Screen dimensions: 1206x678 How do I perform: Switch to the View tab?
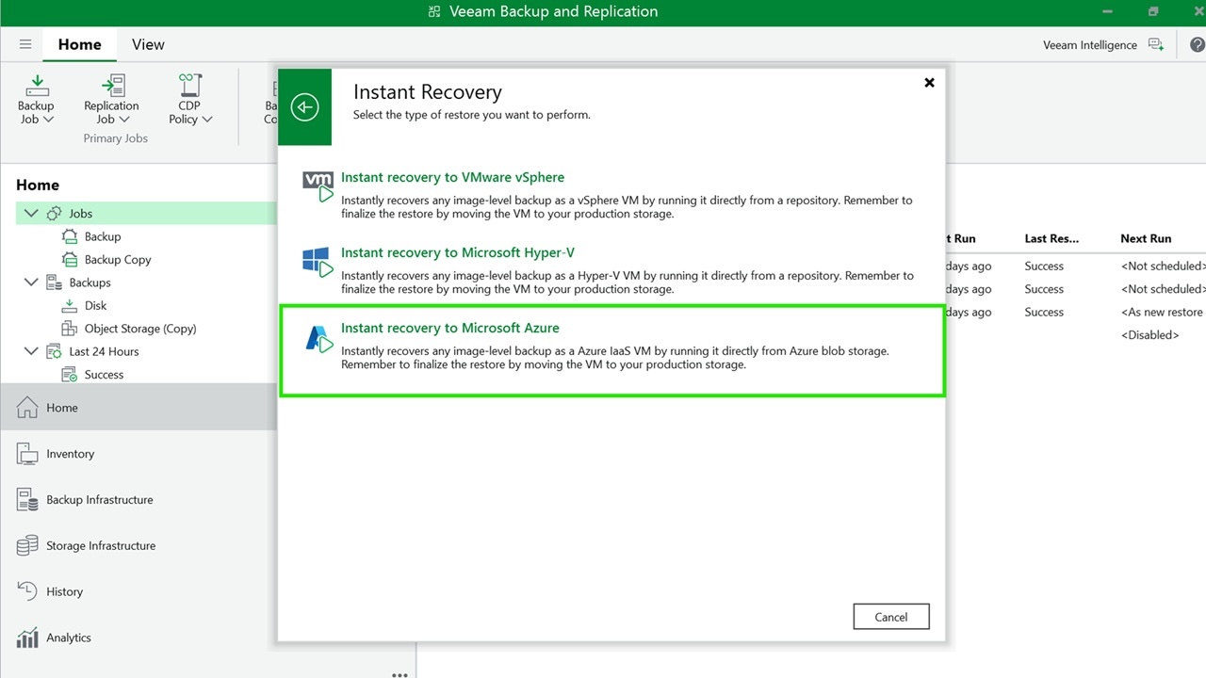coord(148,44)
